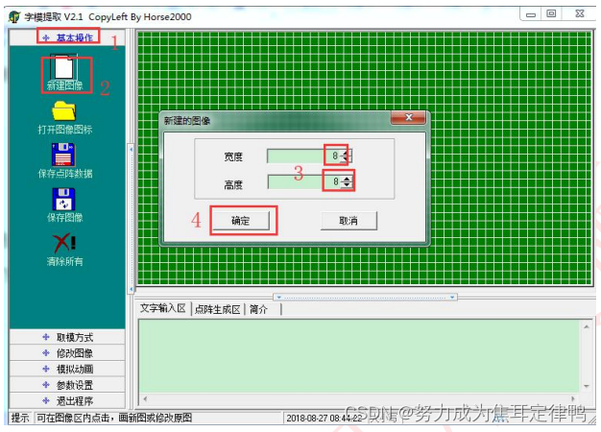Increase the 高度 value with up arrow
601x432 pixels.
347,179
